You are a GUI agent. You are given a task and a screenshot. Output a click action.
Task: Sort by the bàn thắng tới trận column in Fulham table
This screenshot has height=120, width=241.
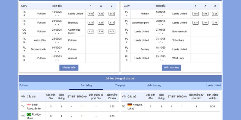pyautogui.click(x=112, y=96)
